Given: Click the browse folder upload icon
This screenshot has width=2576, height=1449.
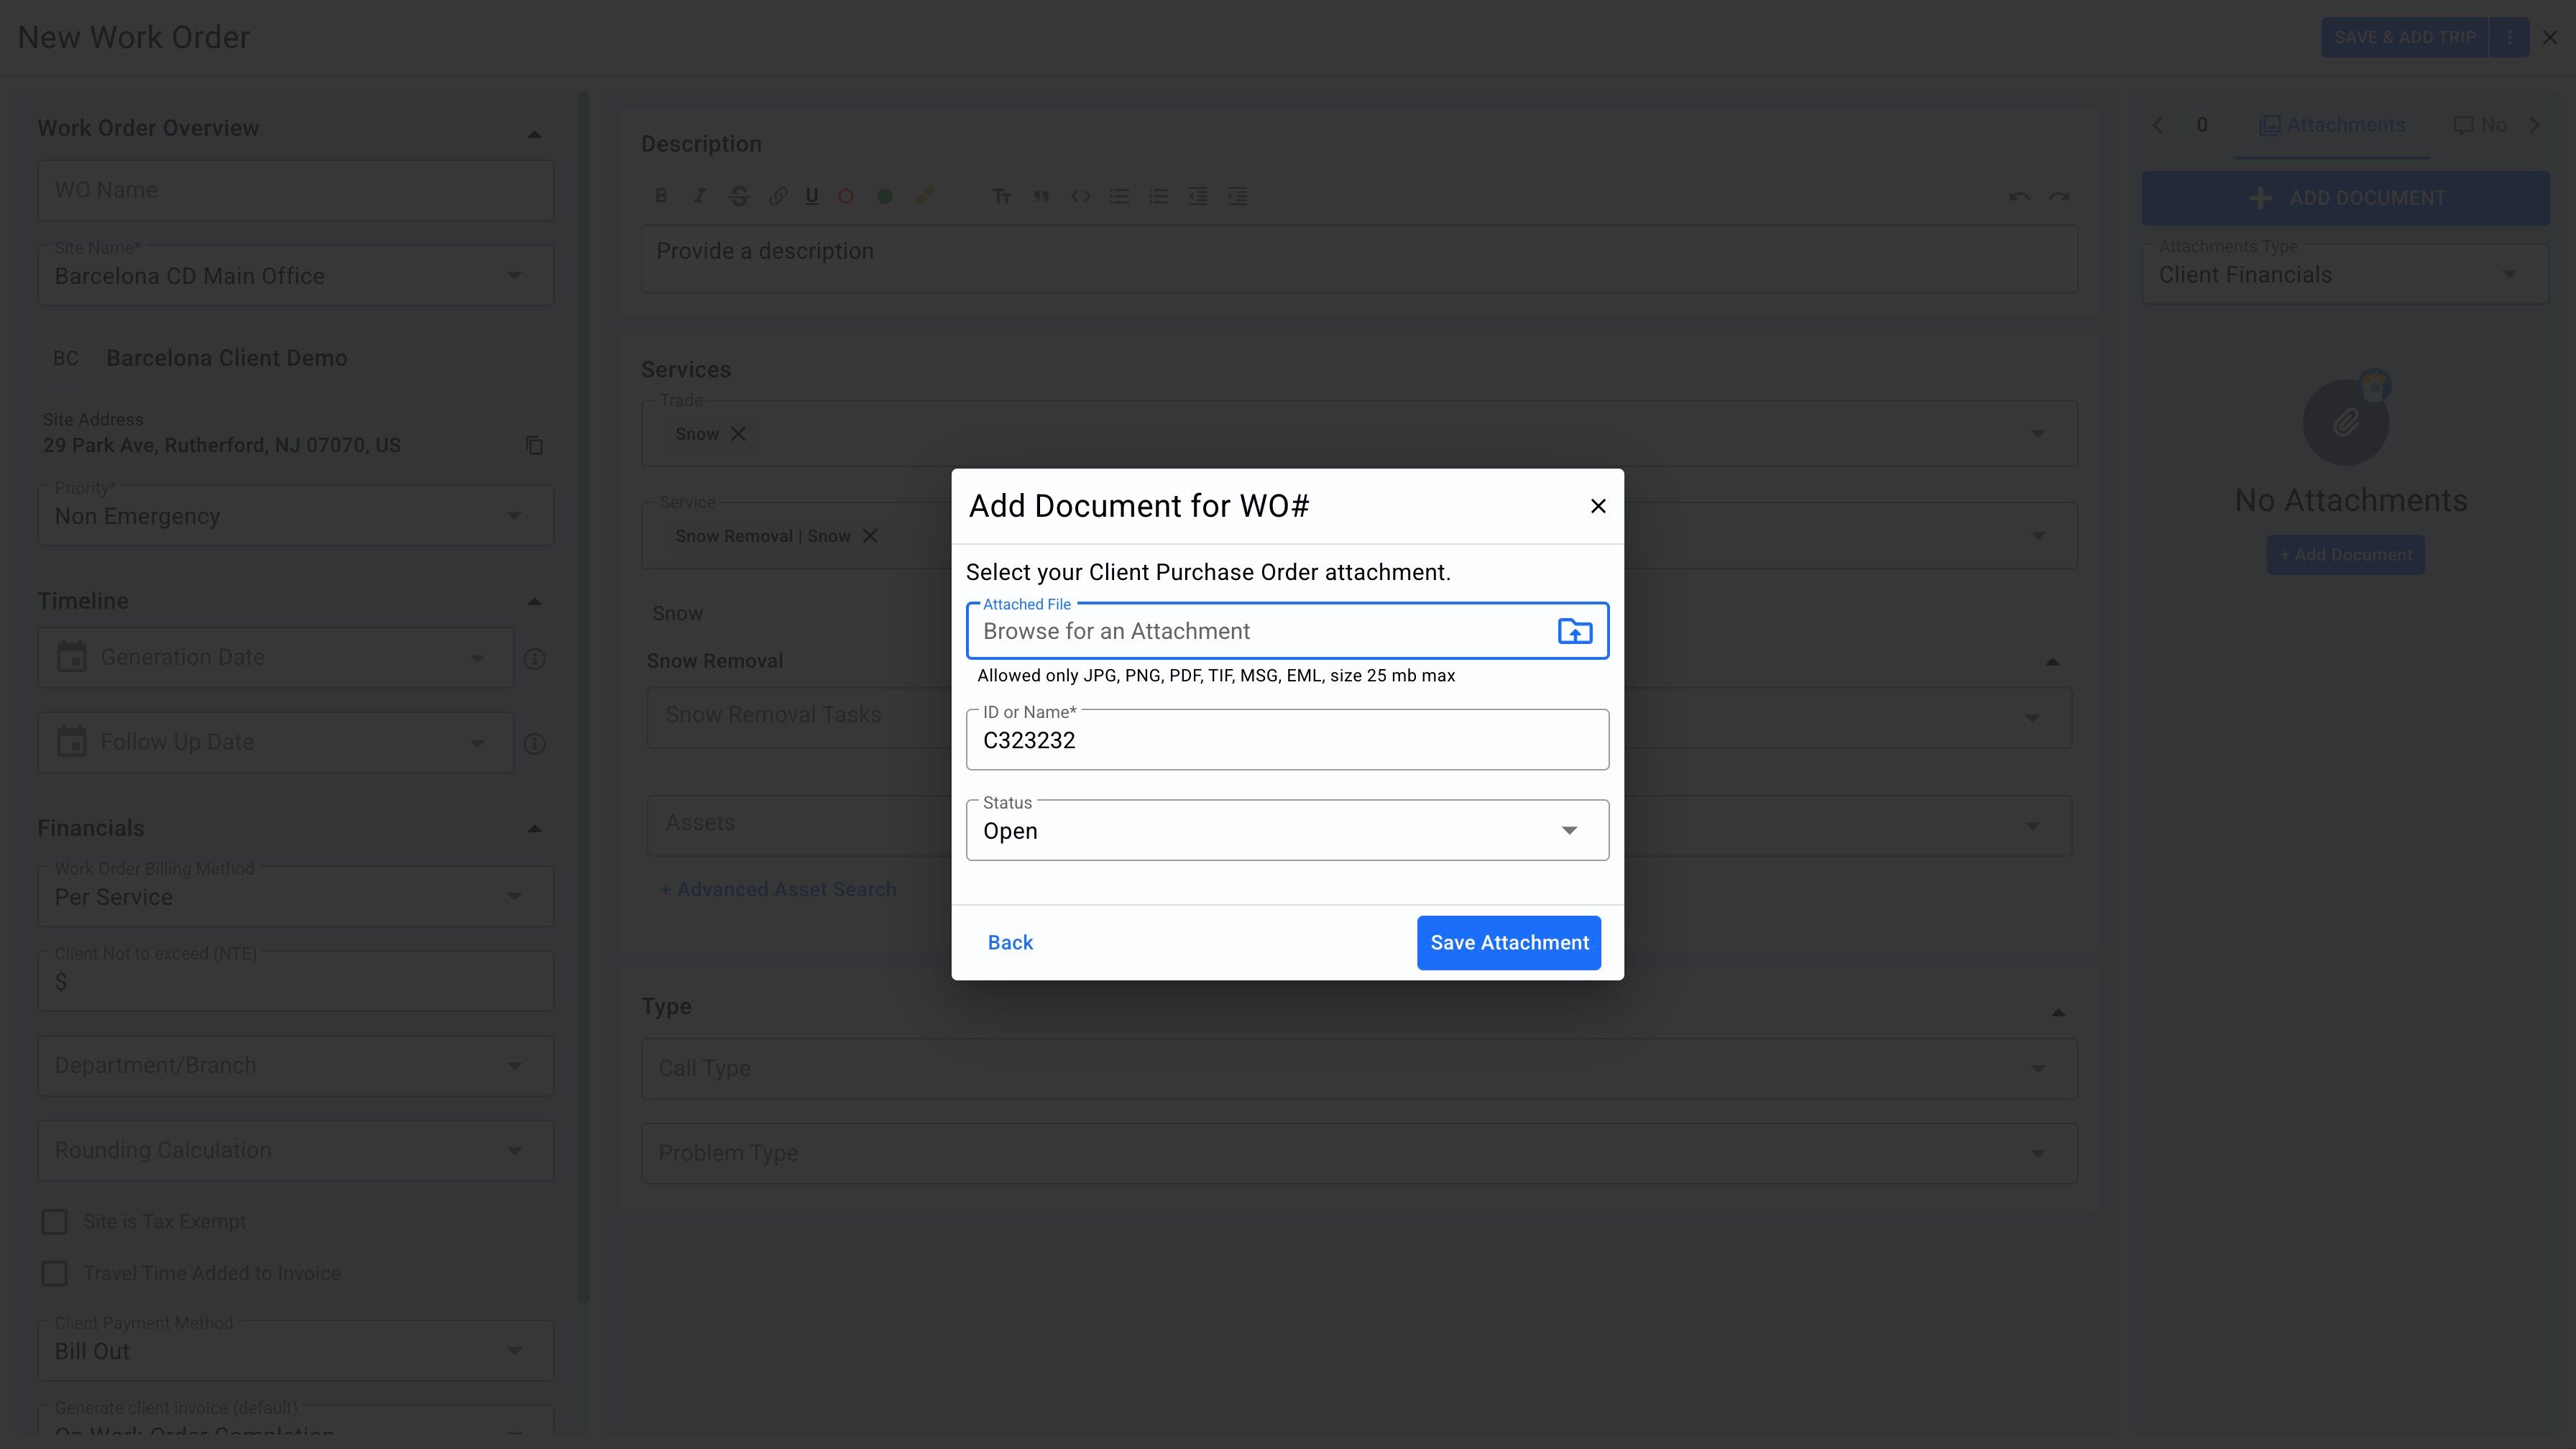Looking at the screenshot, I should tap(1574, 631).
